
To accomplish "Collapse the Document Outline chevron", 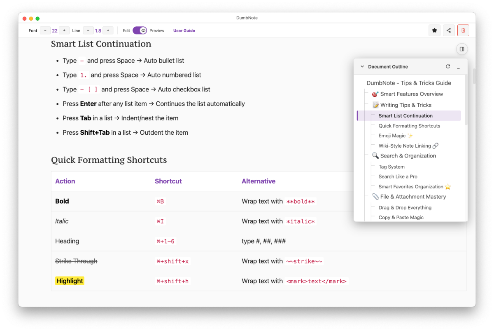I will tap(362, 66).
